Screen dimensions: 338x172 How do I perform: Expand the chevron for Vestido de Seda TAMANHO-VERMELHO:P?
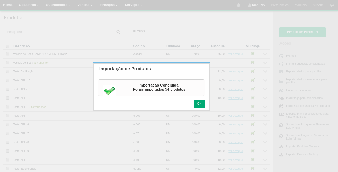(x=265, y=54)
